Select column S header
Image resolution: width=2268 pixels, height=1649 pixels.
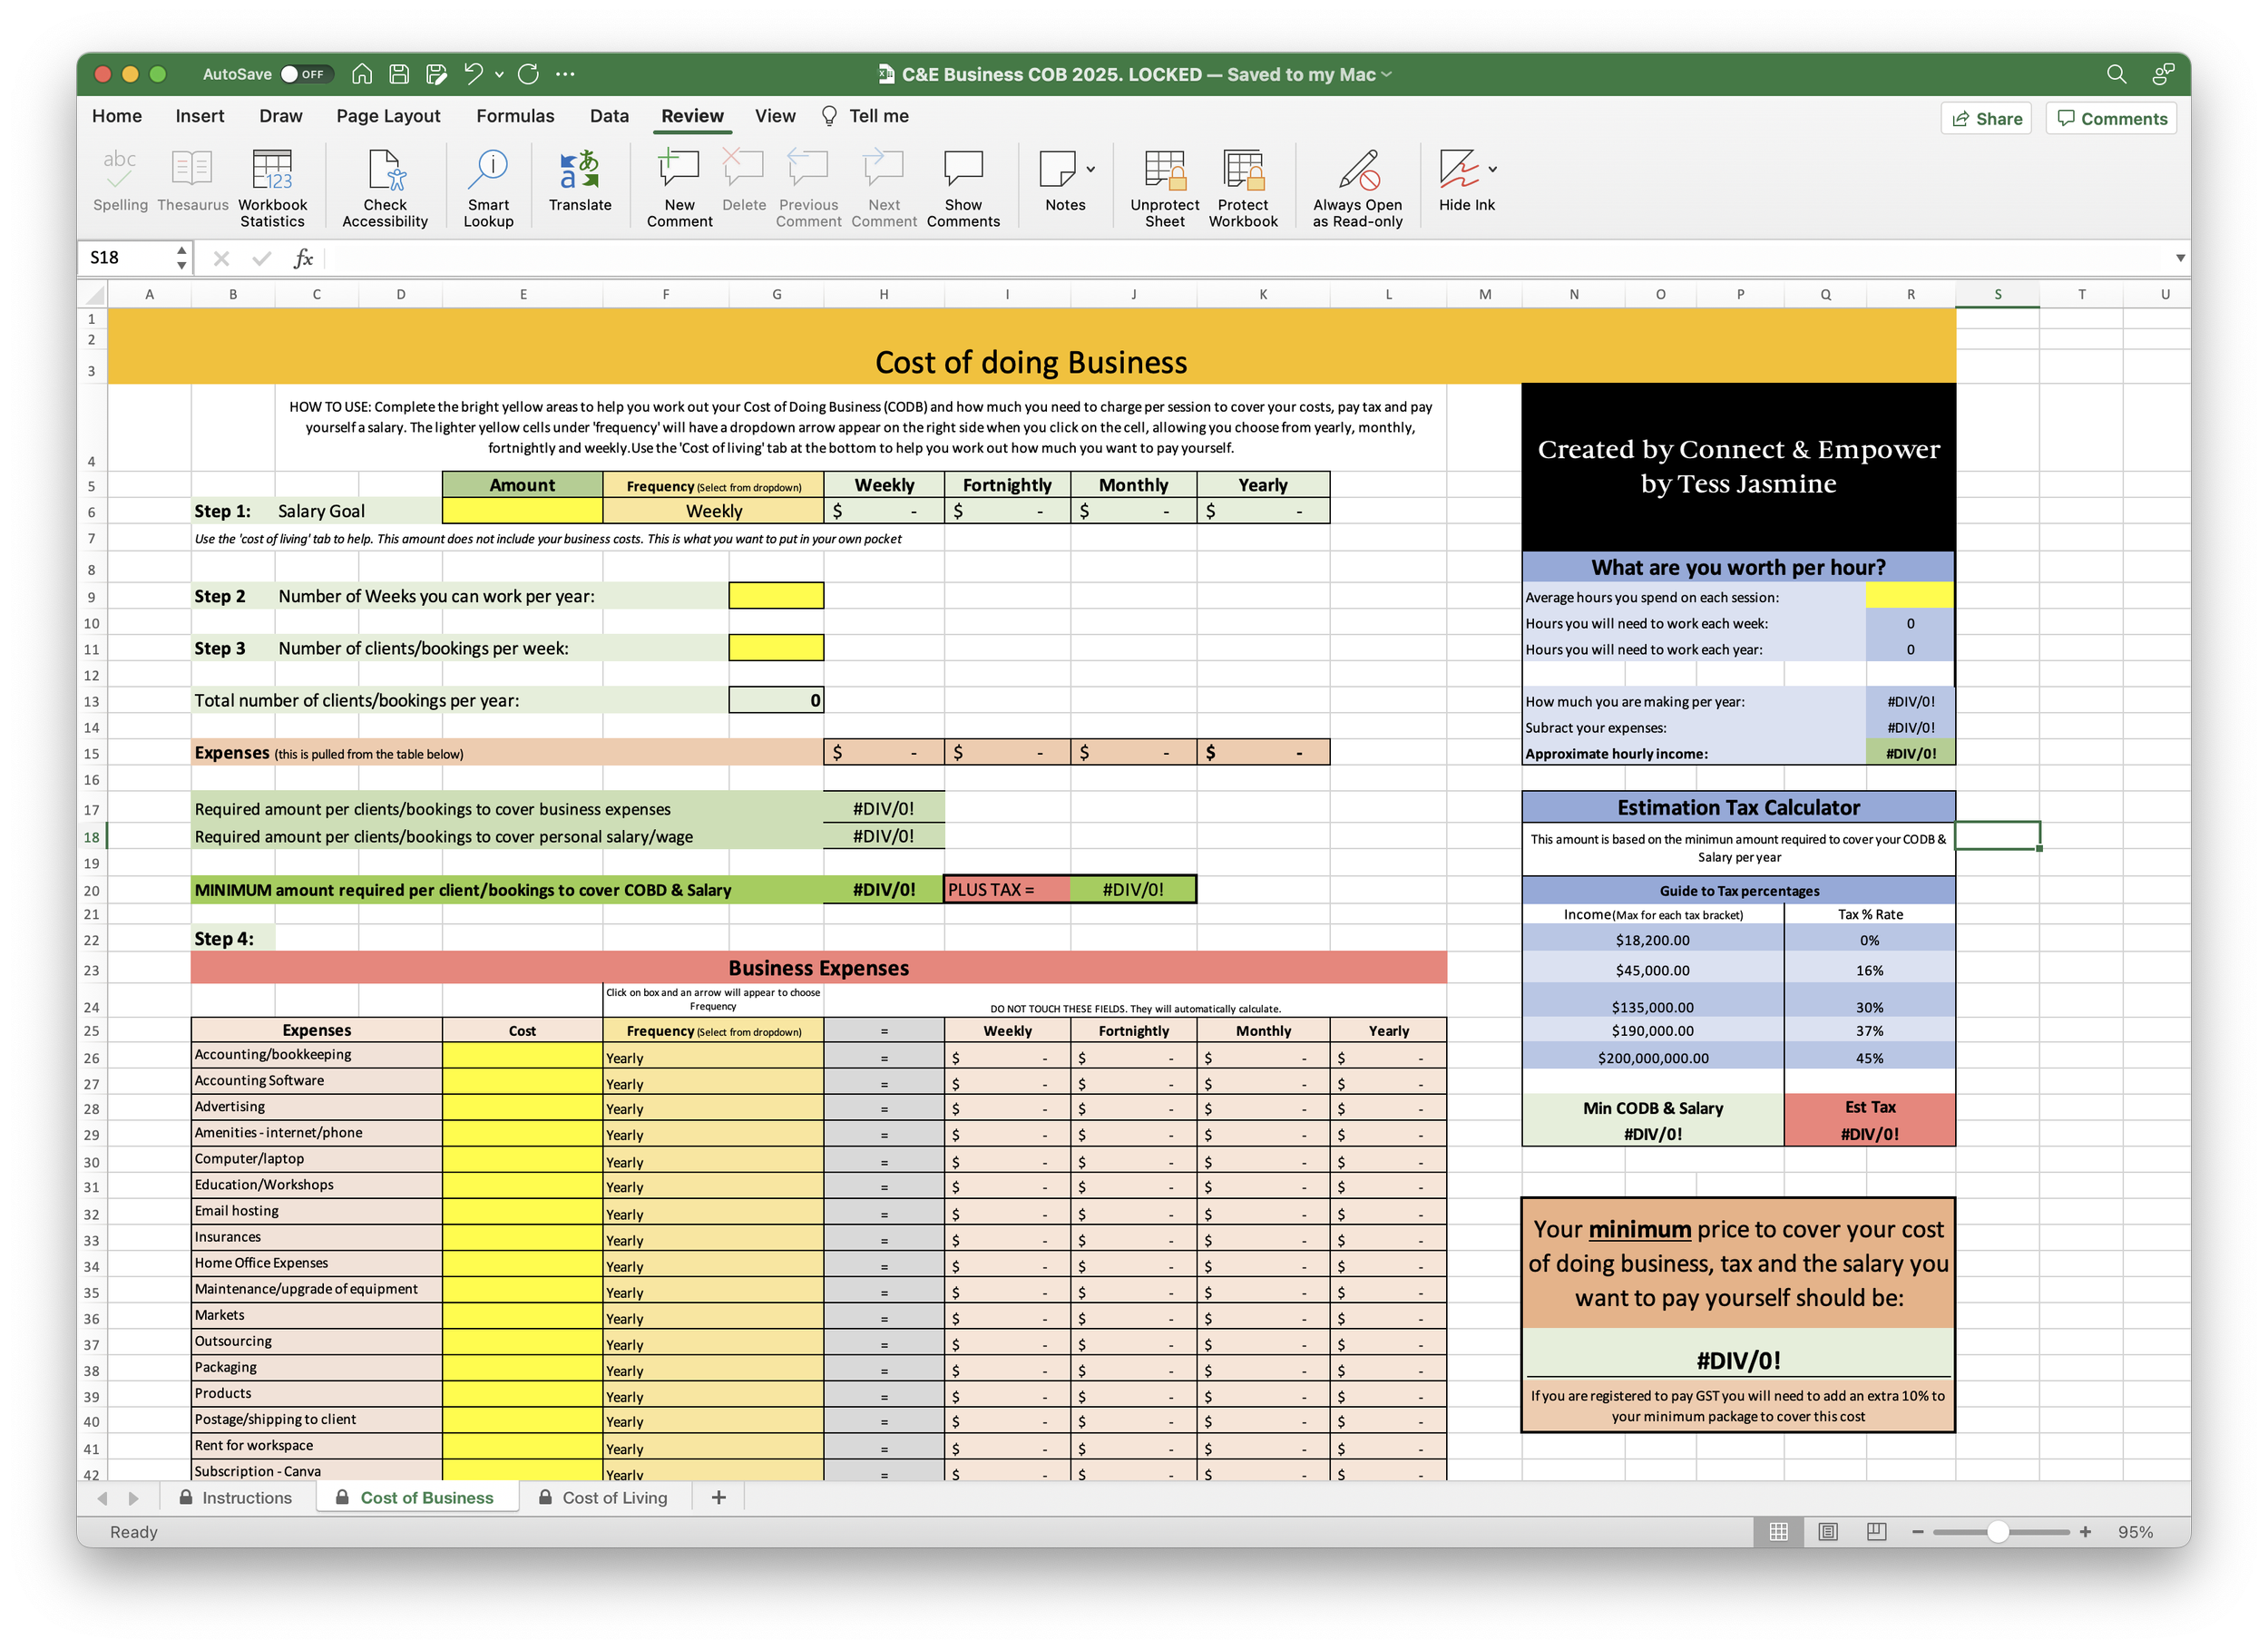[1997, 294]
